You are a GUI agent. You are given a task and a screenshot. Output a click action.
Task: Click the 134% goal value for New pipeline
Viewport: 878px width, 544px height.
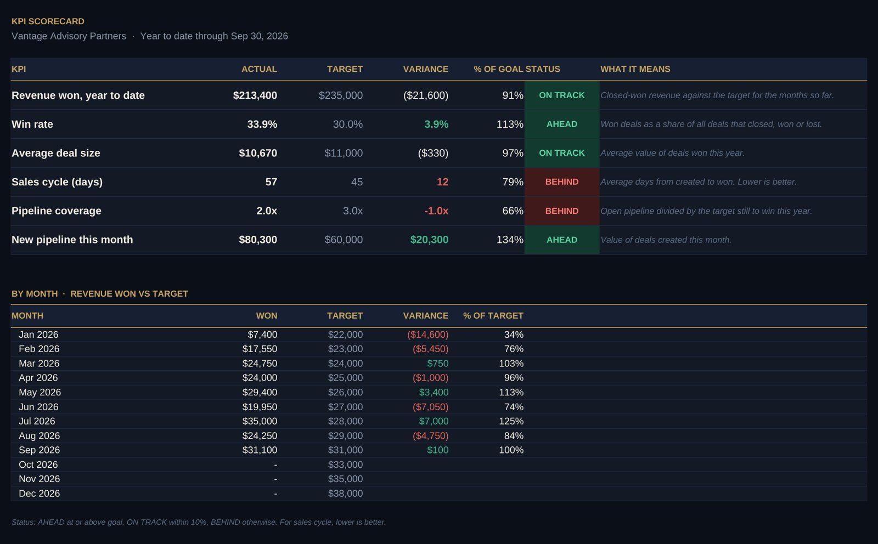coord(510,240)
